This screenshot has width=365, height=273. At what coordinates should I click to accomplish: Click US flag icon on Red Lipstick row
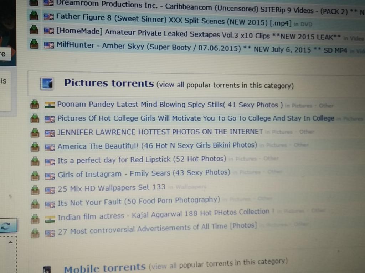coord(50,162)
